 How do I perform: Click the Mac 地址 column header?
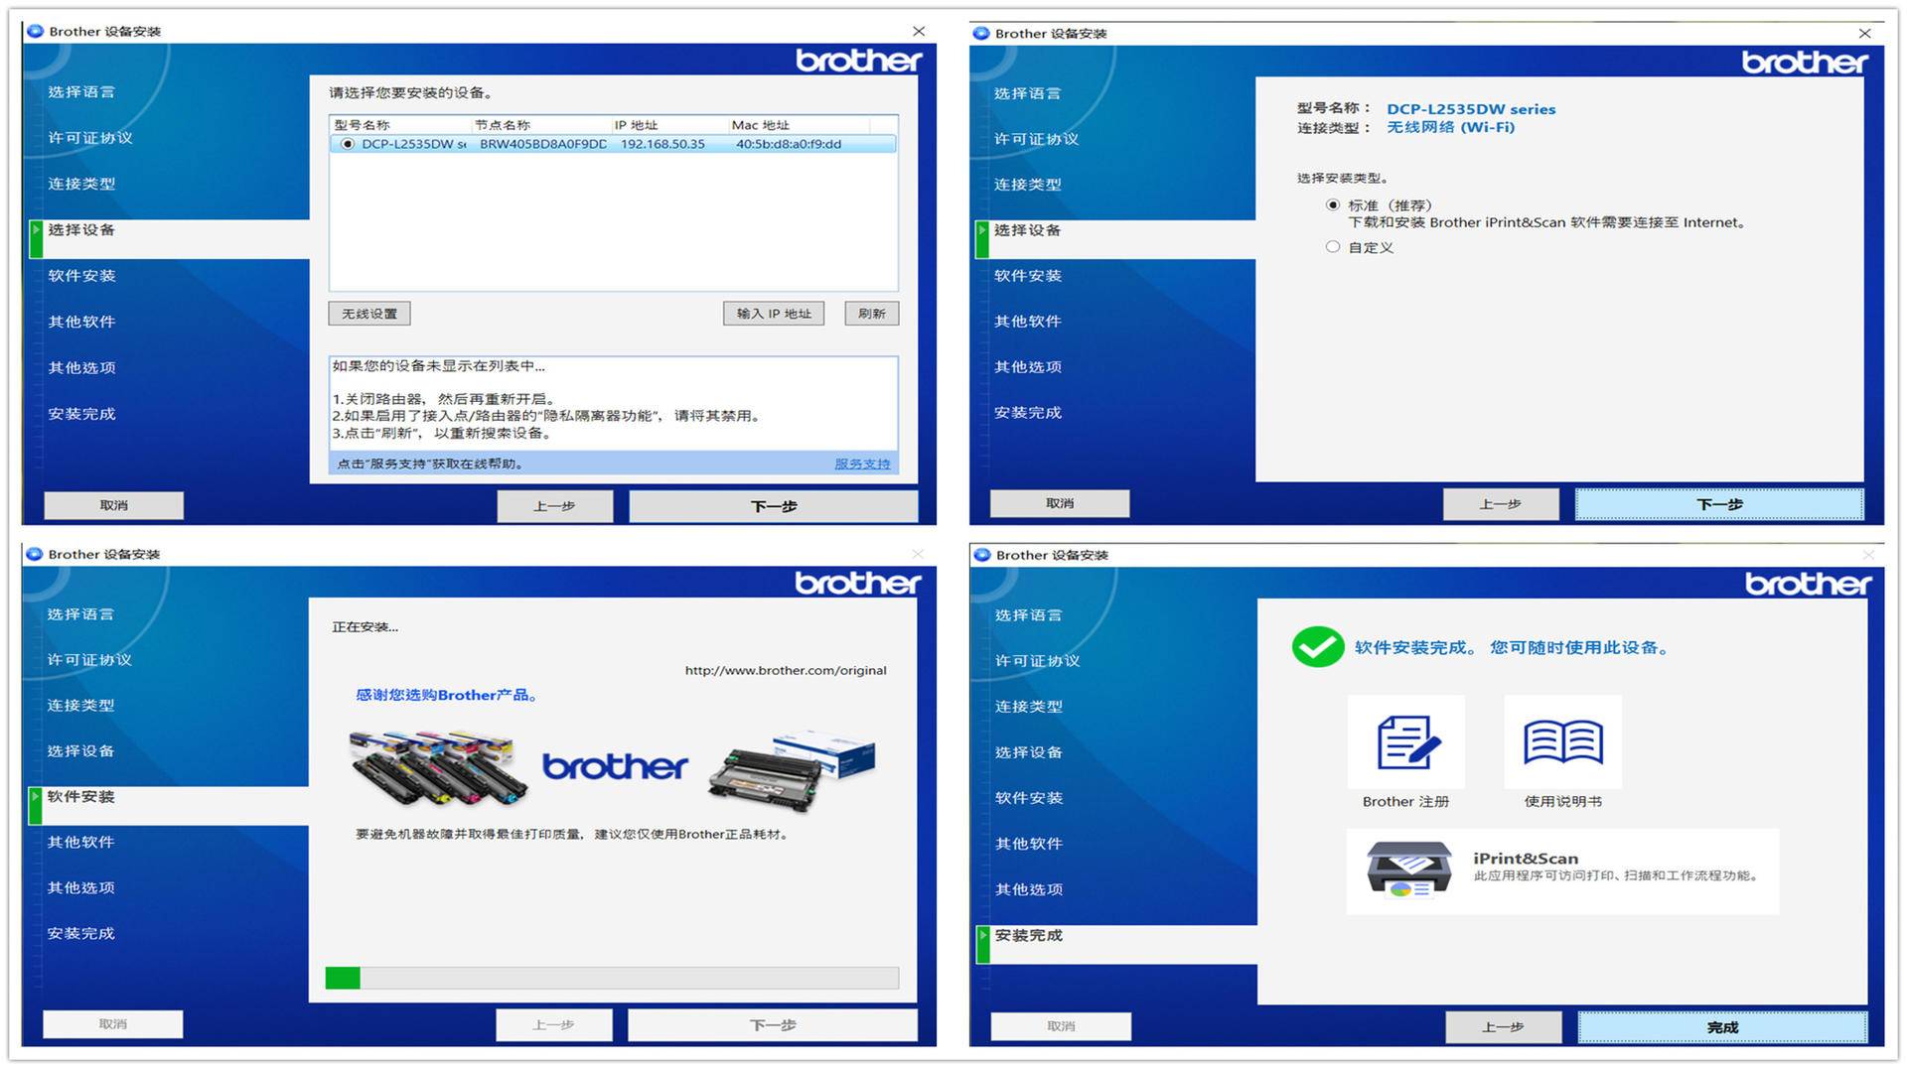tap(799, 125)
